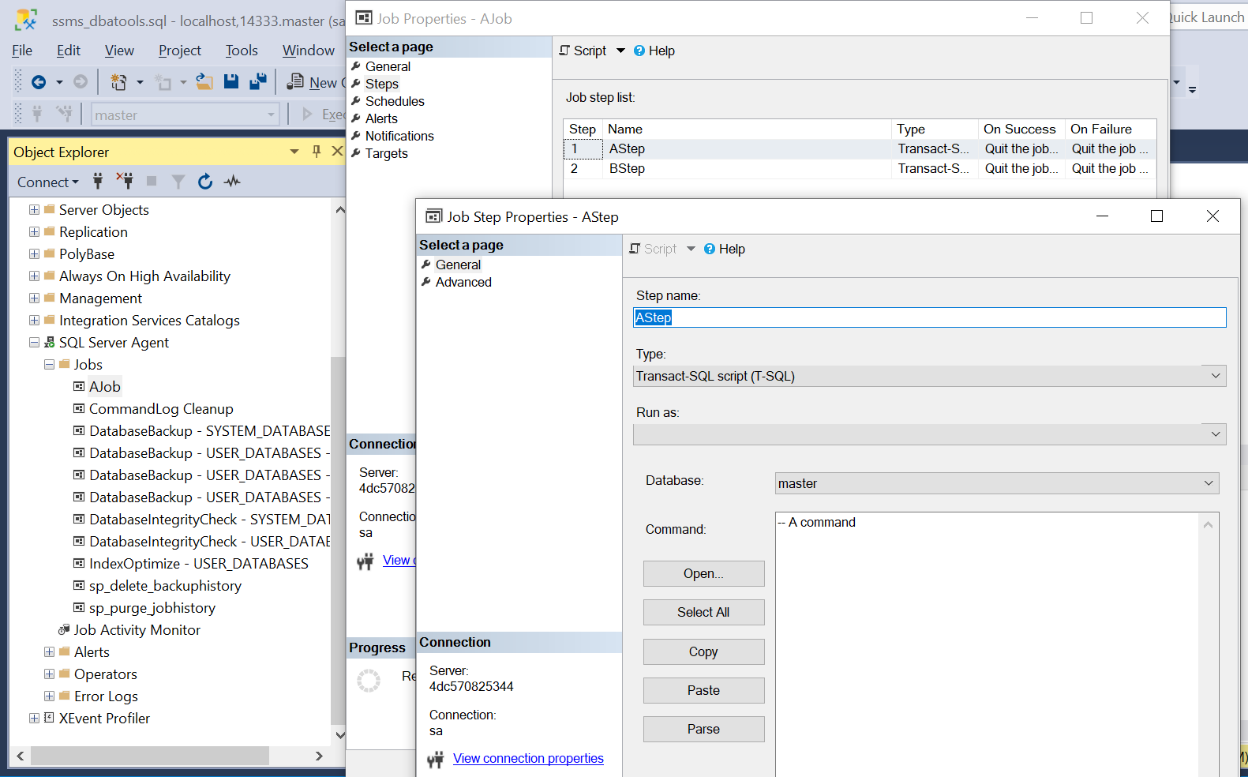Click the Disconnect icon in Object Explorer

pos(125,181)
